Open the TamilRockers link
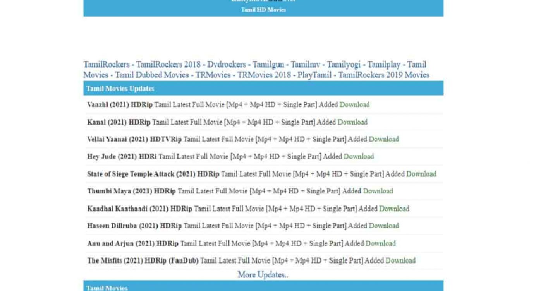Screen dimensions: 536x291 click(x=107, y=65)
